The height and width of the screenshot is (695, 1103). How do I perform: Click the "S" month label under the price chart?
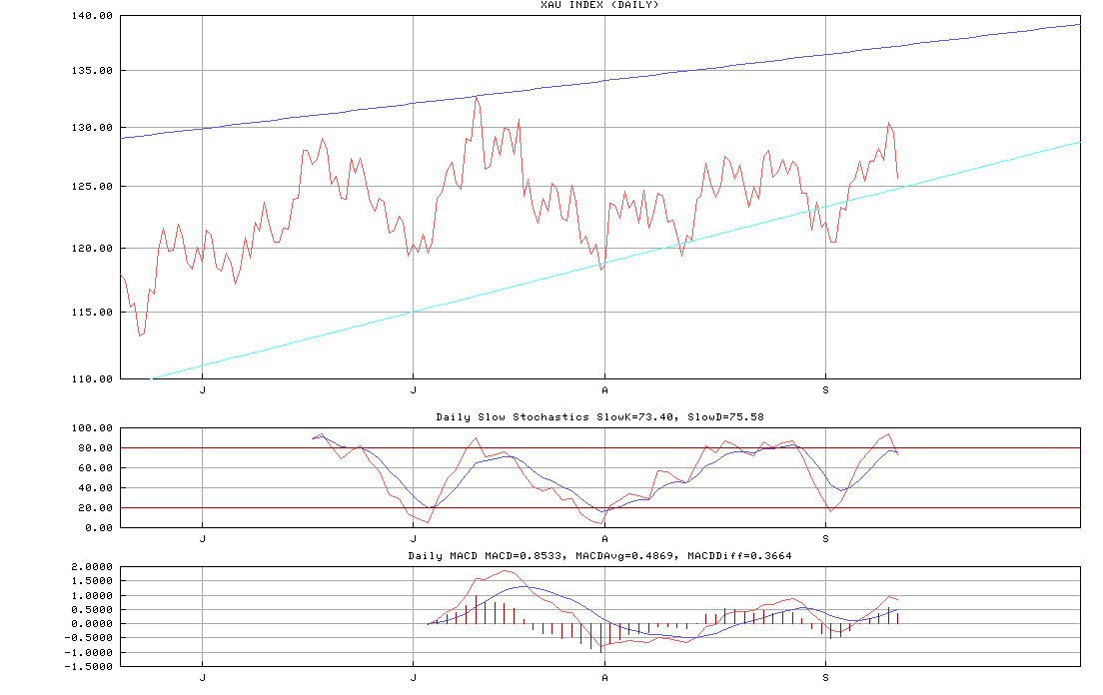(825, 390)
